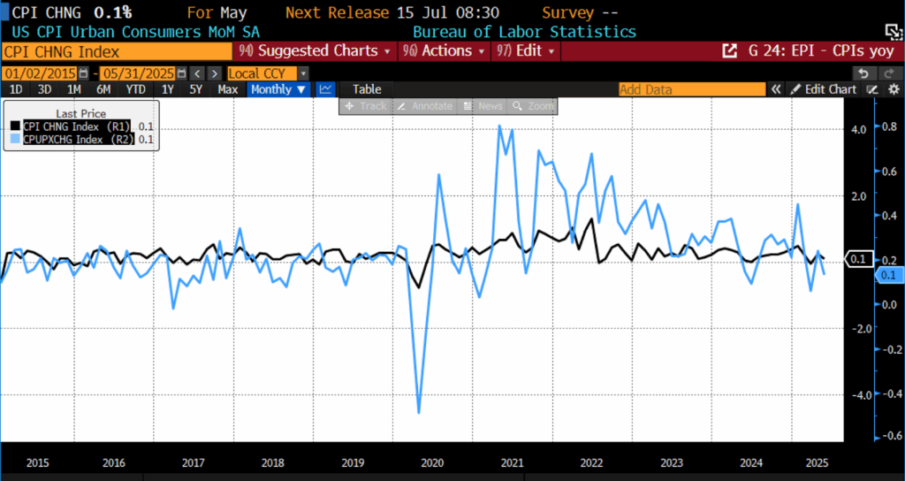The image size is (905, 481).
Task: Toggle the Annotate tool
Action: pos(426,106)
